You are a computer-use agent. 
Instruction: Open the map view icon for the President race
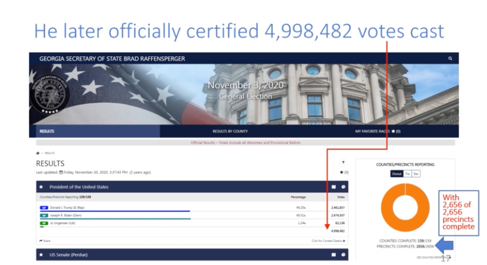tap(333, 187)
